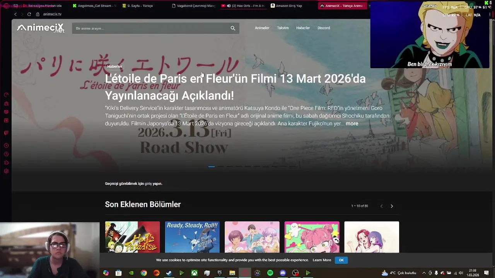This screenshot has height=278, width=495.
Task: Click the Haberler tag above the headline
Action: coord(114,66)
